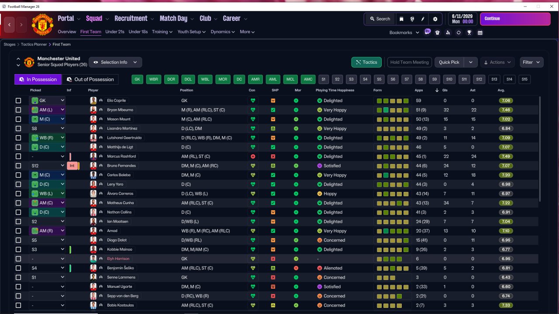The width and height of the screenshot is (559, 314).
Task: Click the Continue button
Action: click(515, 19)
